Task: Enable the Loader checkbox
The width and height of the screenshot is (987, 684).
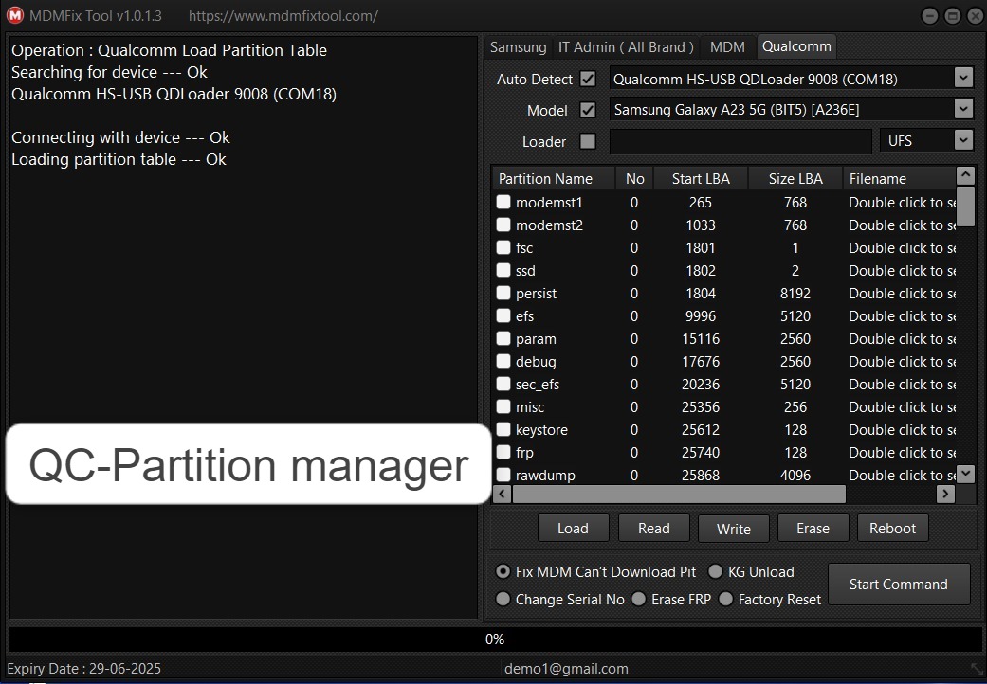Action: [588, 141]
